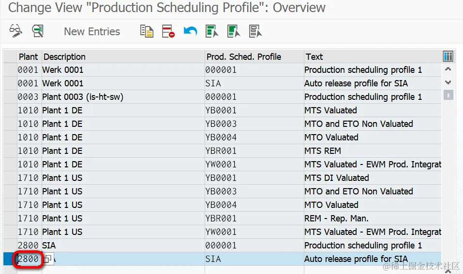463x274 pixels.
Task: Click the Select All icon
Action: point(211,31)
